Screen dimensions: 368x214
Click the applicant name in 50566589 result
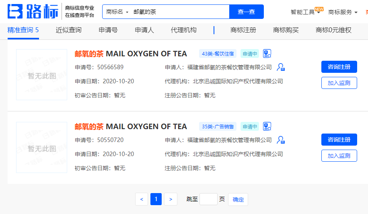(x=229, y=67)
